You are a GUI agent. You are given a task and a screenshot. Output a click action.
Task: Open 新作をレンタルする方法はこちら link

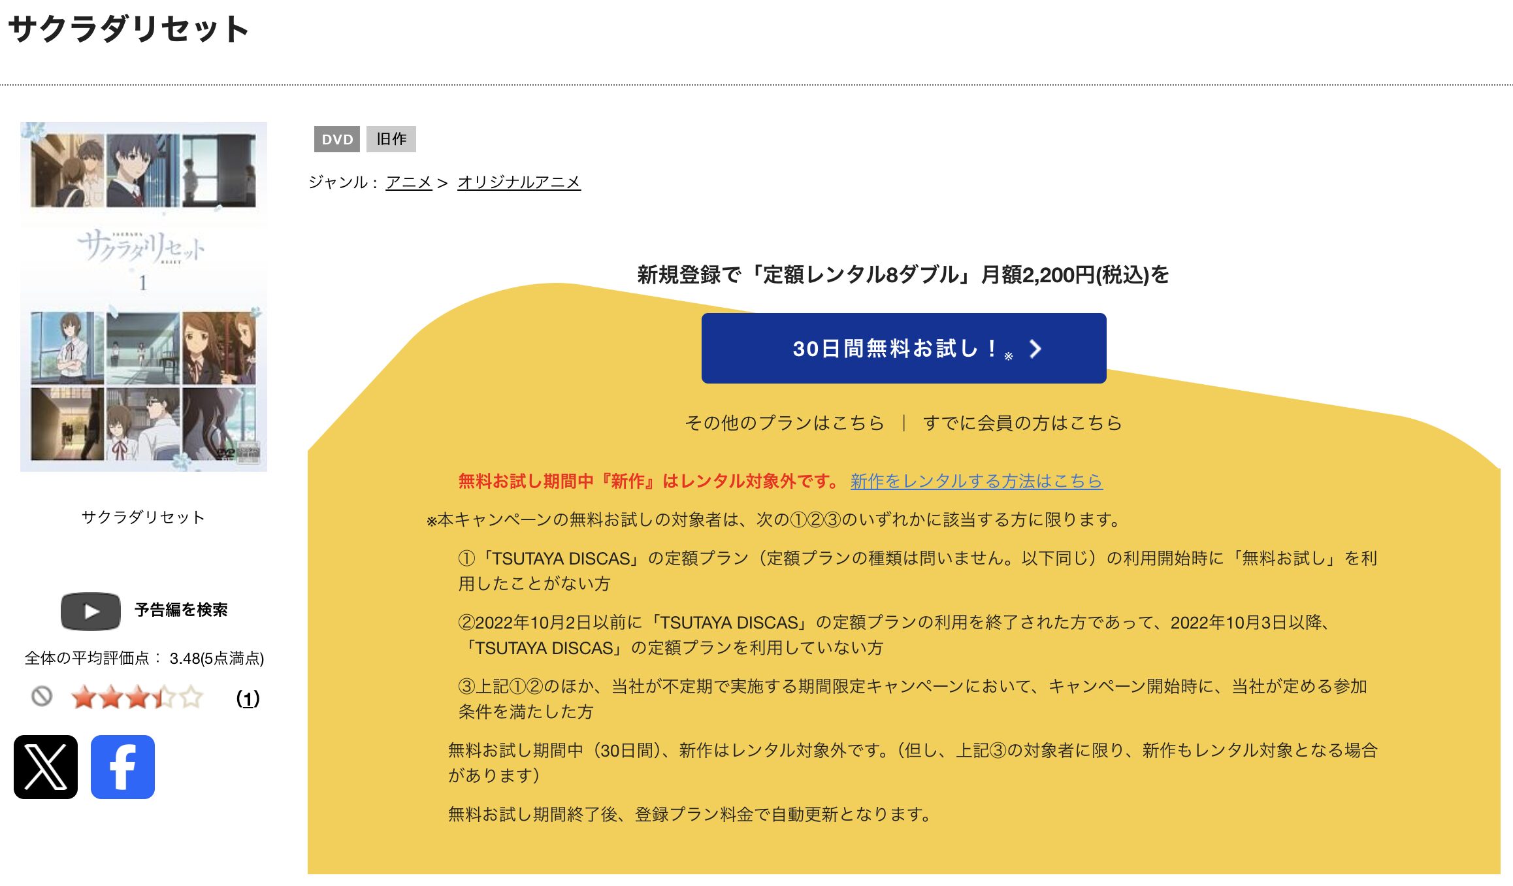(x=976, y=482)
